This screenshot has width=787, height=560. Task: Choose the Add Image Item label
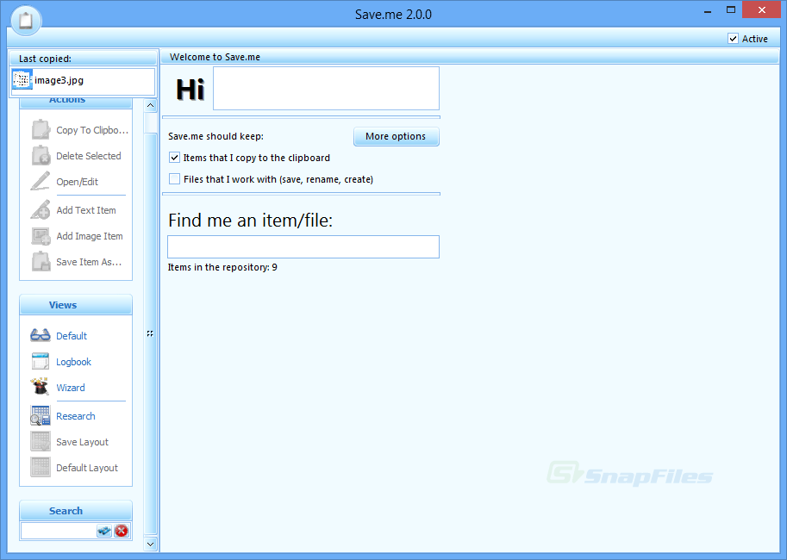pyautogui.click(x=90, y=236)
